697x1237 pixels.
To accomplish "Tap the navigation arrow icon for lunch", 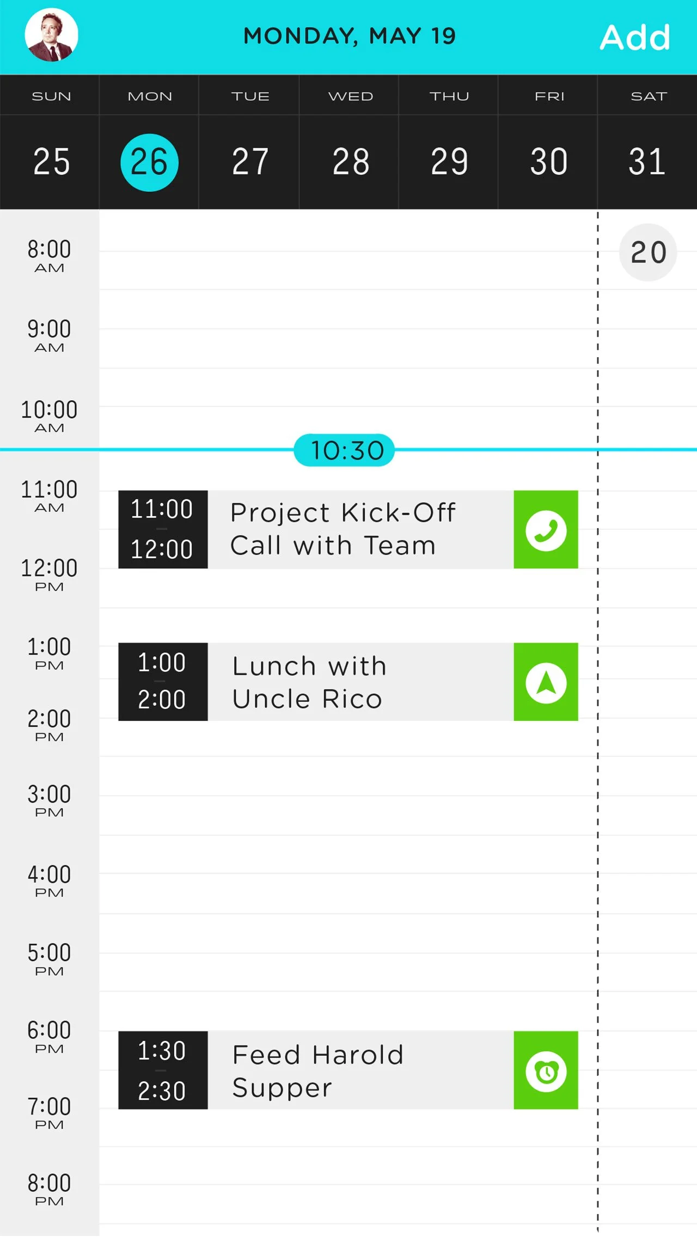I will [546, 682].
